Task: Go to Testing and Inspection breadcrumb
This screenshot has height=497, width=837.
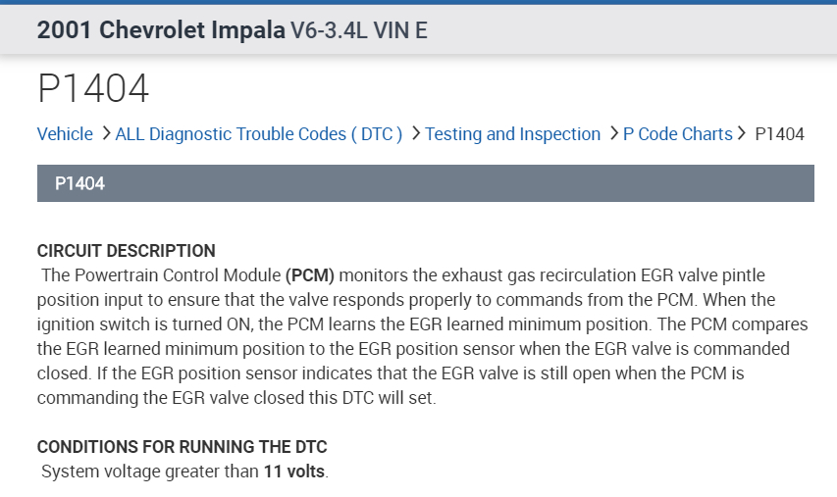Action: (512, 134)
